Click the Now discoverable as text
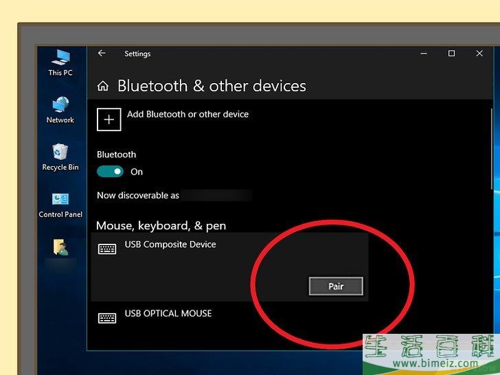Screen dimensions: 500x375 pyautogui.click(x=138, y=195)
